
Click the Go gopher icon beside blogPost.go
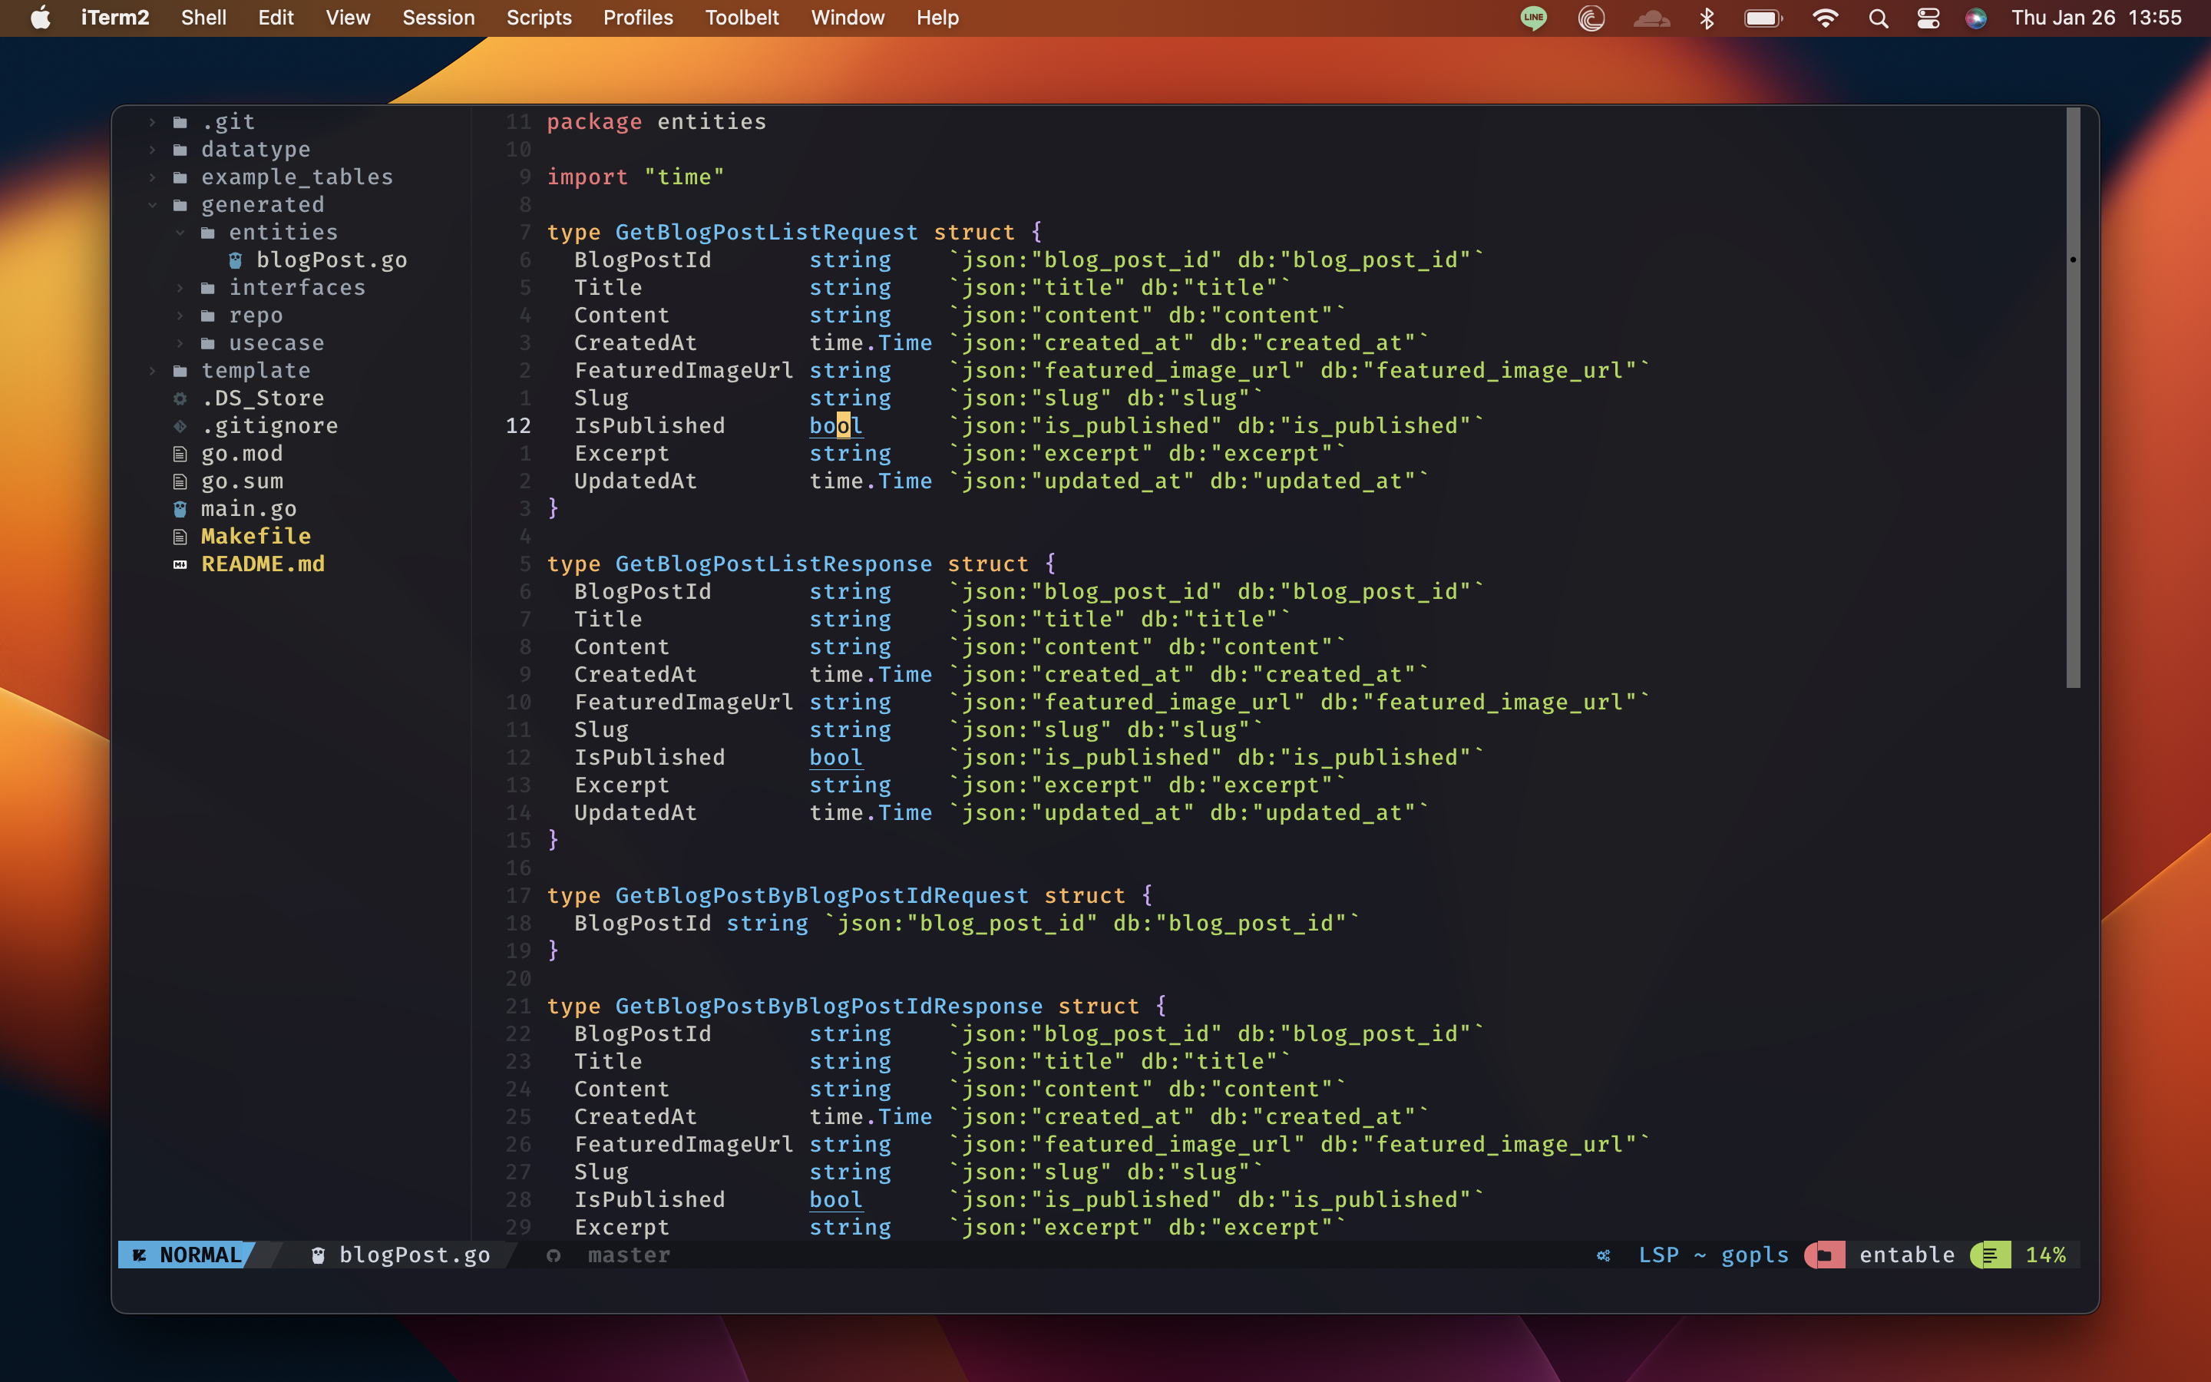(235, 260)
